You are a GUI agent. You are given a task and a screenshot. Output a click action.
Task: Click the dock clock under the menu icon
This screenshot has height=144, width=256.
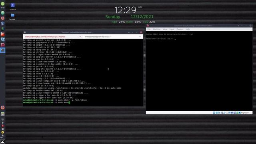[3, 8]
